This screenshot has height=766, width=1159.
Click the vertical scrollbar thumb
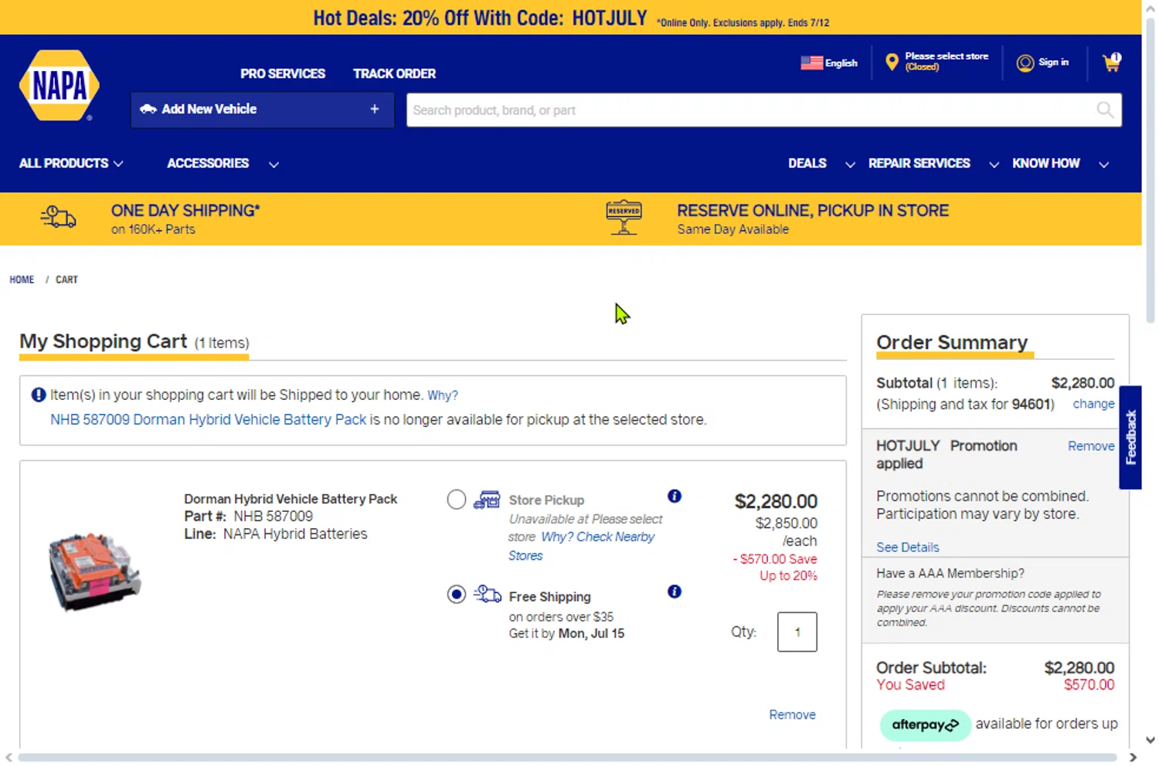pyautogui.click(x=1150, y=170)
